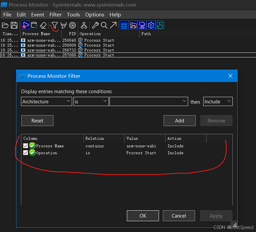
Task: Toggle the Show Profiling Events icon
Action: tap(160, 25)
